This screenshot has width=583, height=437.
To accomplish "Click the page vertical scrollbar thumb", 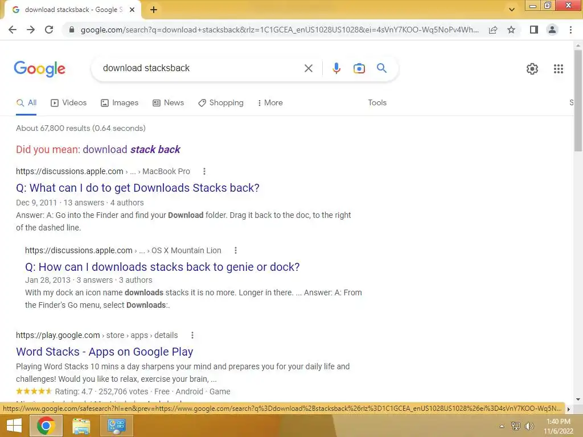I will [578, 100].
